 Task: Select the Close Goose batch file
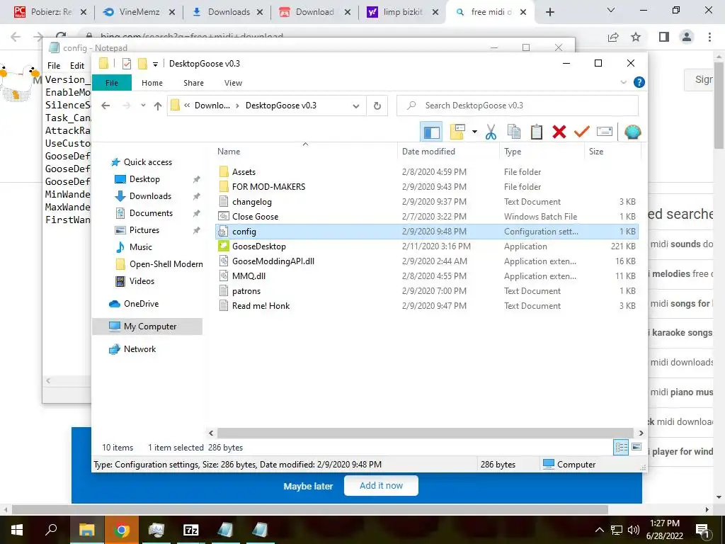(x=255, y=217)
